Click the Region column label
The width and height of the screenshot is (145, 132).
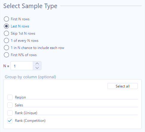pos(20,97)
